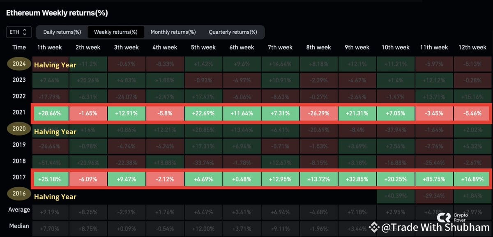
Task: Click the +20.26% cell in 2023
Action: click(x=88, y=80)
